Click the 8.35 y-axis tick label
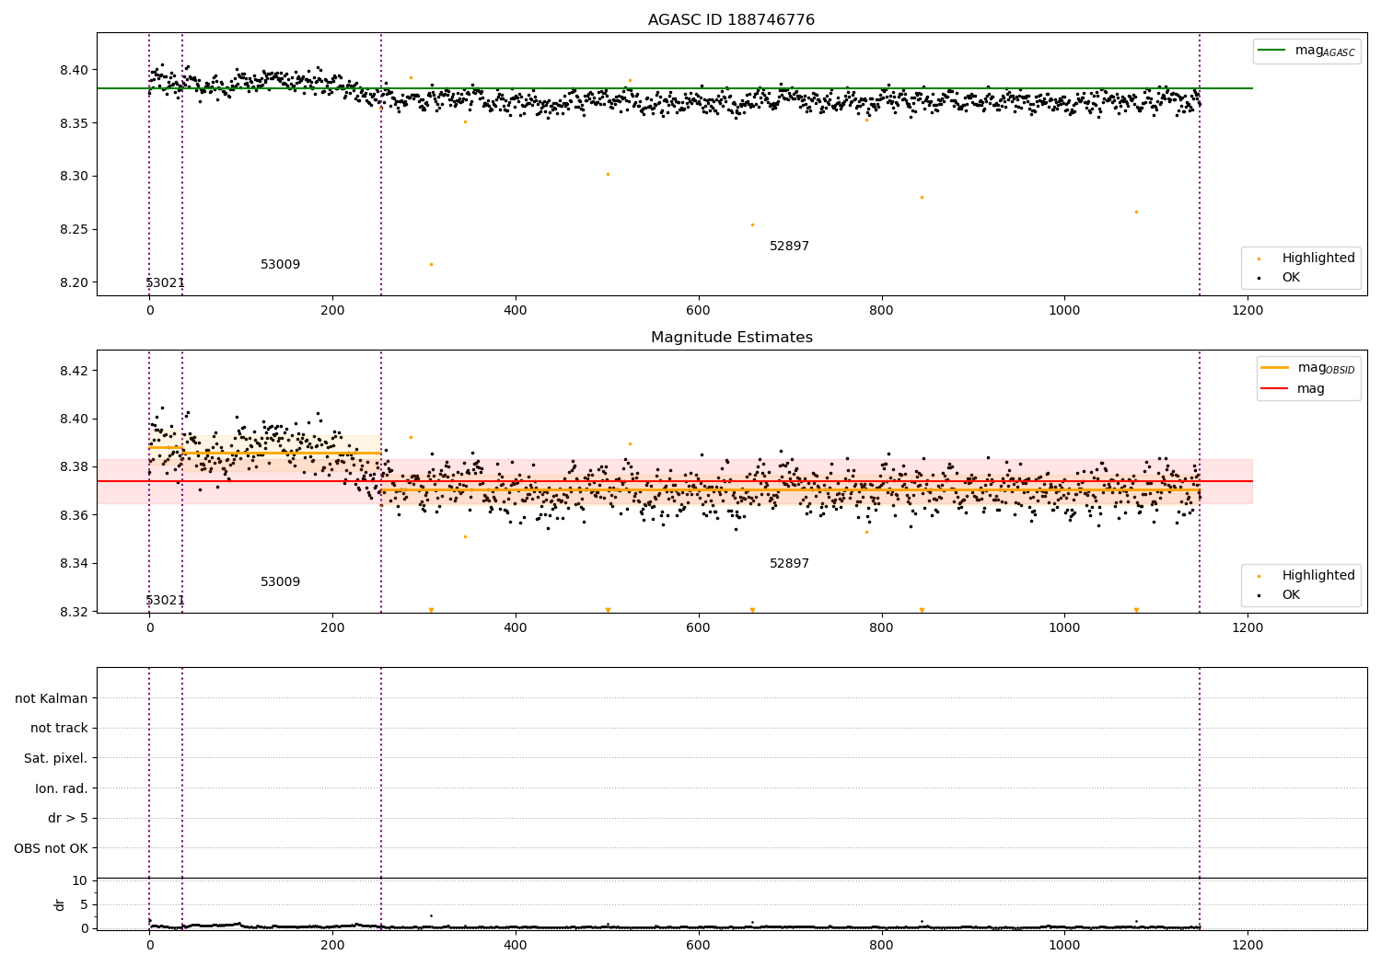This screenshot has height=966, width=1381. tap(74, 124)
